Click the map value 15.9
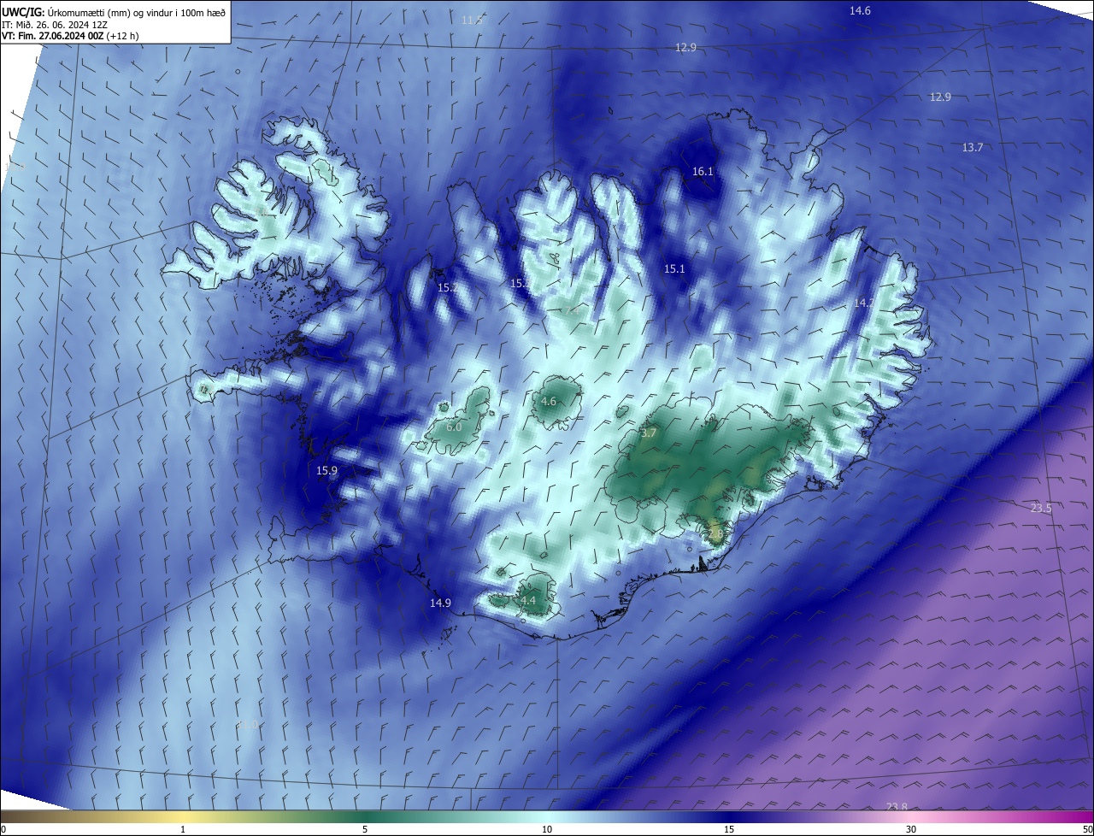Screen dimensions: 1094x836 [326, 471]
